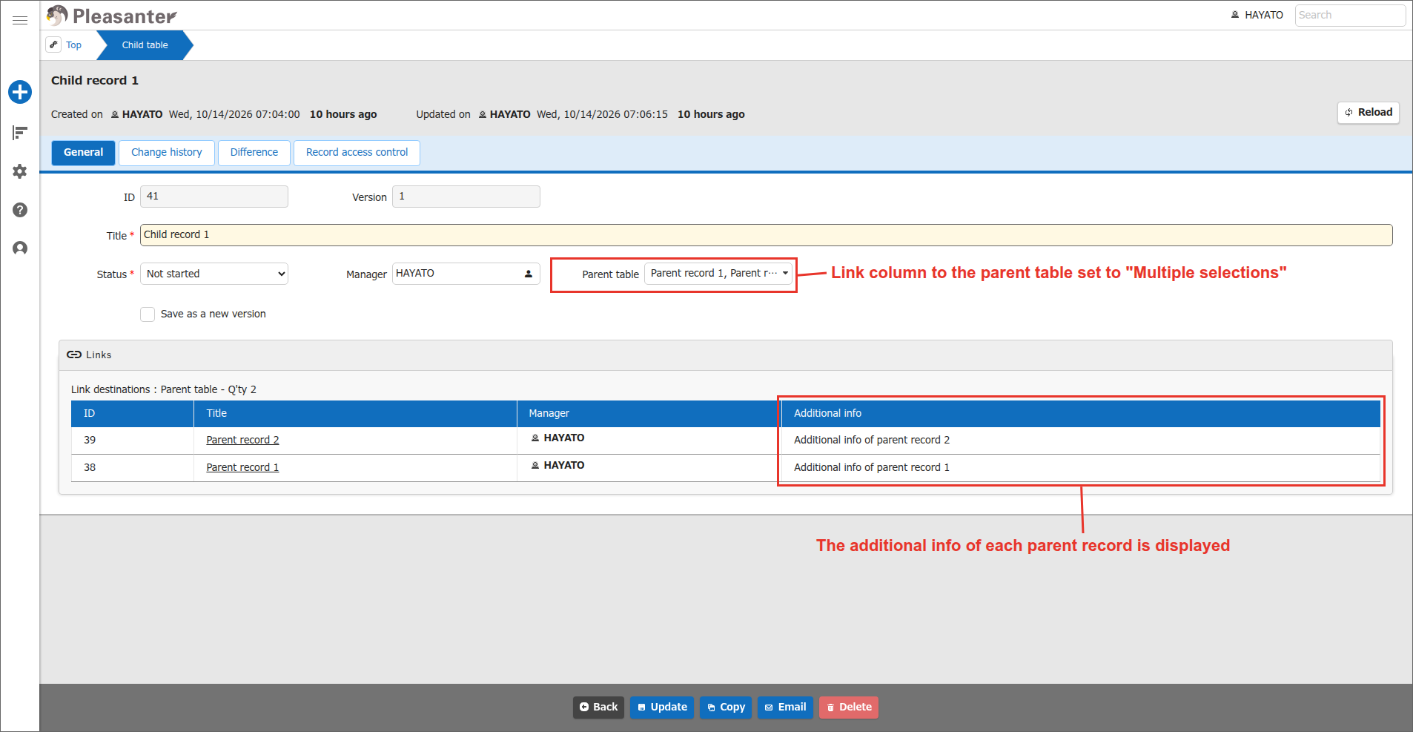Click the Links section chain icon
The image size is (1413, 732).
coord(74,355)
